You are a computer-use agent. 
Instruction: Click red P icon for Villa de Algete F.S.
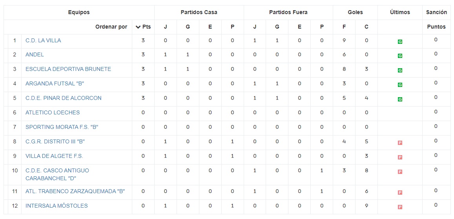(400, 157)
